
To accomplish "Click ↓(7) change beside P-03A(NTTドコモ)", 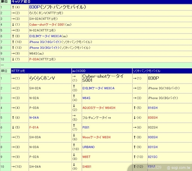I will click(x=16, y=59).
